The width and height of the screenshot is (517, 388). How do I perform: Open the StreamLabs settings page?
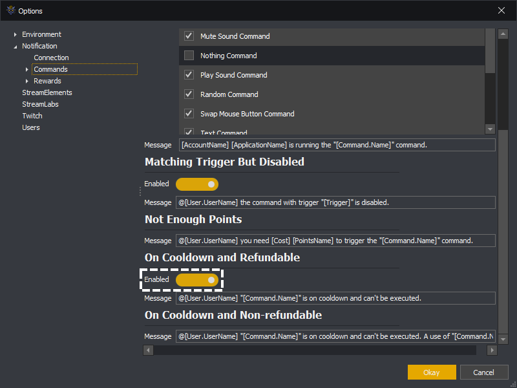click(40, 104)
